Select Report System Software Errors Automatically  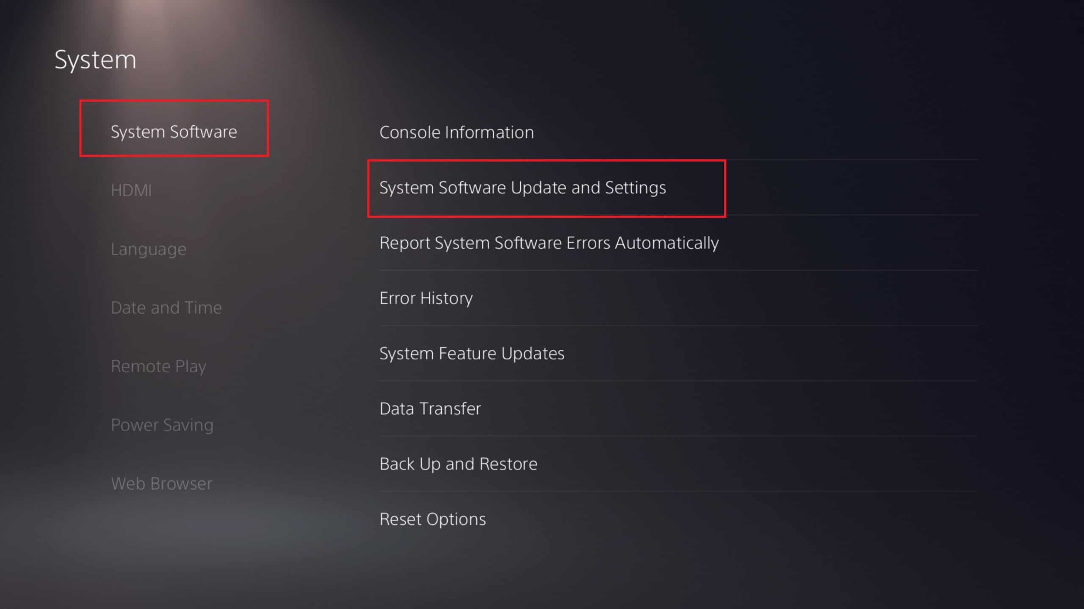549,243
